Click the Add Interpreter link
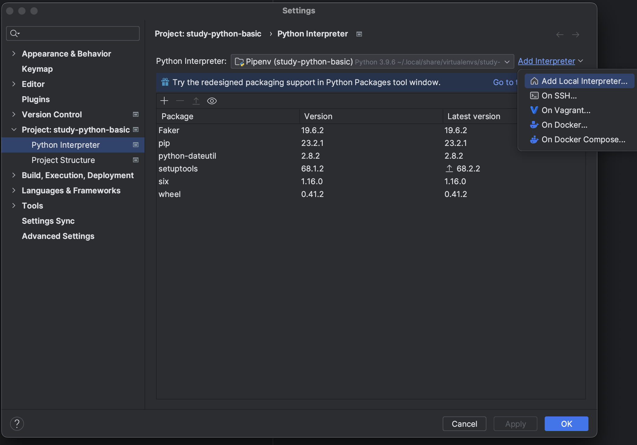This screenshot has height=445, width=637. point(546,61)
